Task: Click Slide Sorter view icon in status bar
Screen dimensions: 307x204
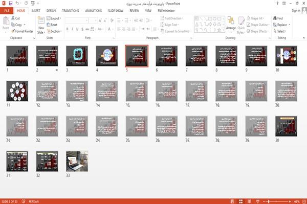Action: pyautogui.click(x=241, y=201)
